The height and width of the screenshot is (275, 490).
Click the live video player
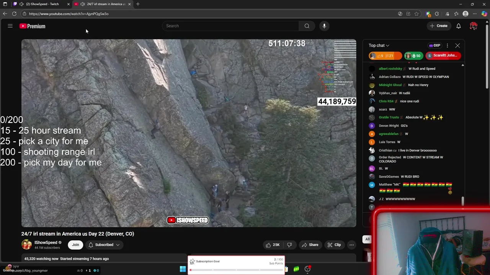(x=189, y=133)
